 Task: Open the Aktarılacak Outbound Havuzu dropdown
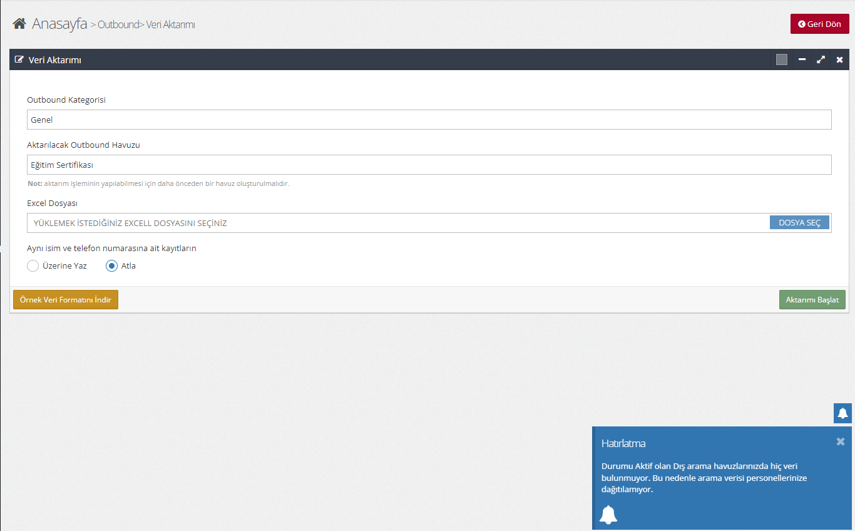click(x=429, y=165)
